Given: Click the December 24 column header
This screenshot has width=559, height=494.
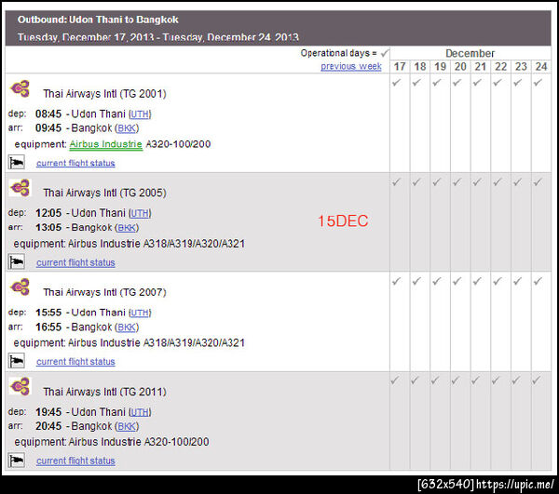Looking at the screenshot, I should click(x=541, y=67).
